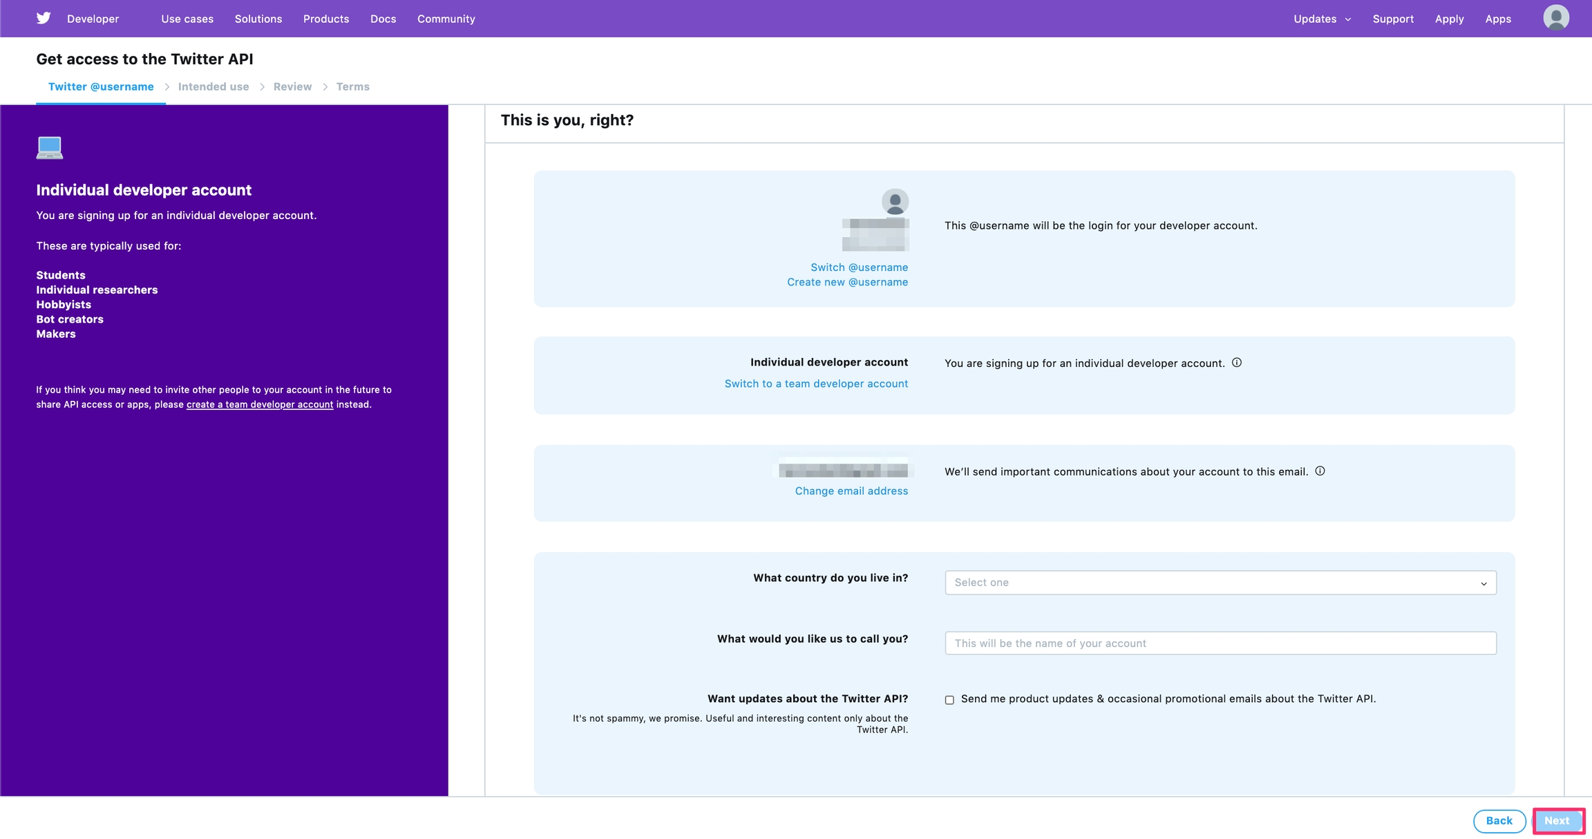This screenshot has height=839, width=1592.
Task: Click Create new @username link
Action: (847, 282)
